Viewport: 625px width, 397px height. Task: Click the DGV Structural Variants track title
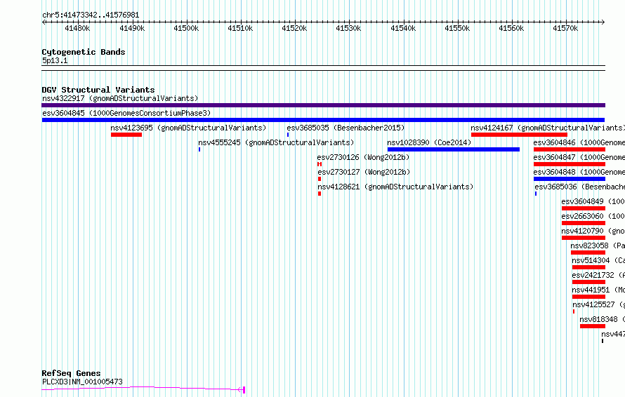coord(98,90)
